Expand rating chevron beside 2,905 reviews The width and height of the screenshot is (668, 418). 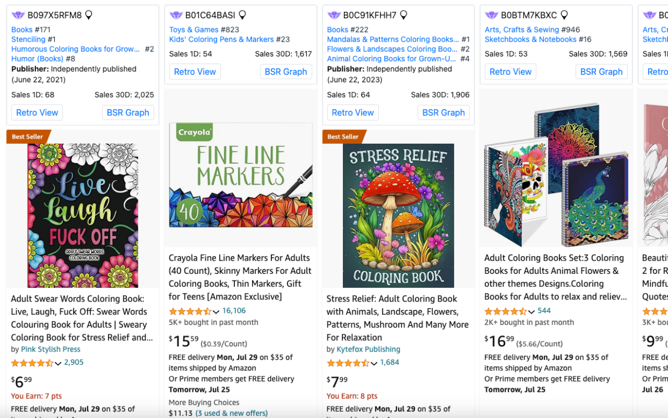click(x=58, y=364)
